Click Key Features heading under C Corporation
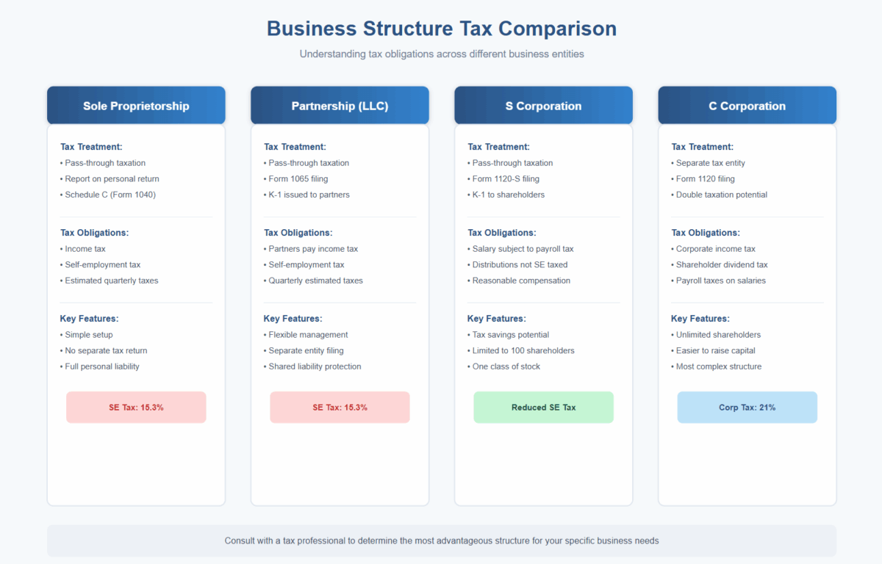The height and width of the screenshot is (564, 882). coord(700,319)
